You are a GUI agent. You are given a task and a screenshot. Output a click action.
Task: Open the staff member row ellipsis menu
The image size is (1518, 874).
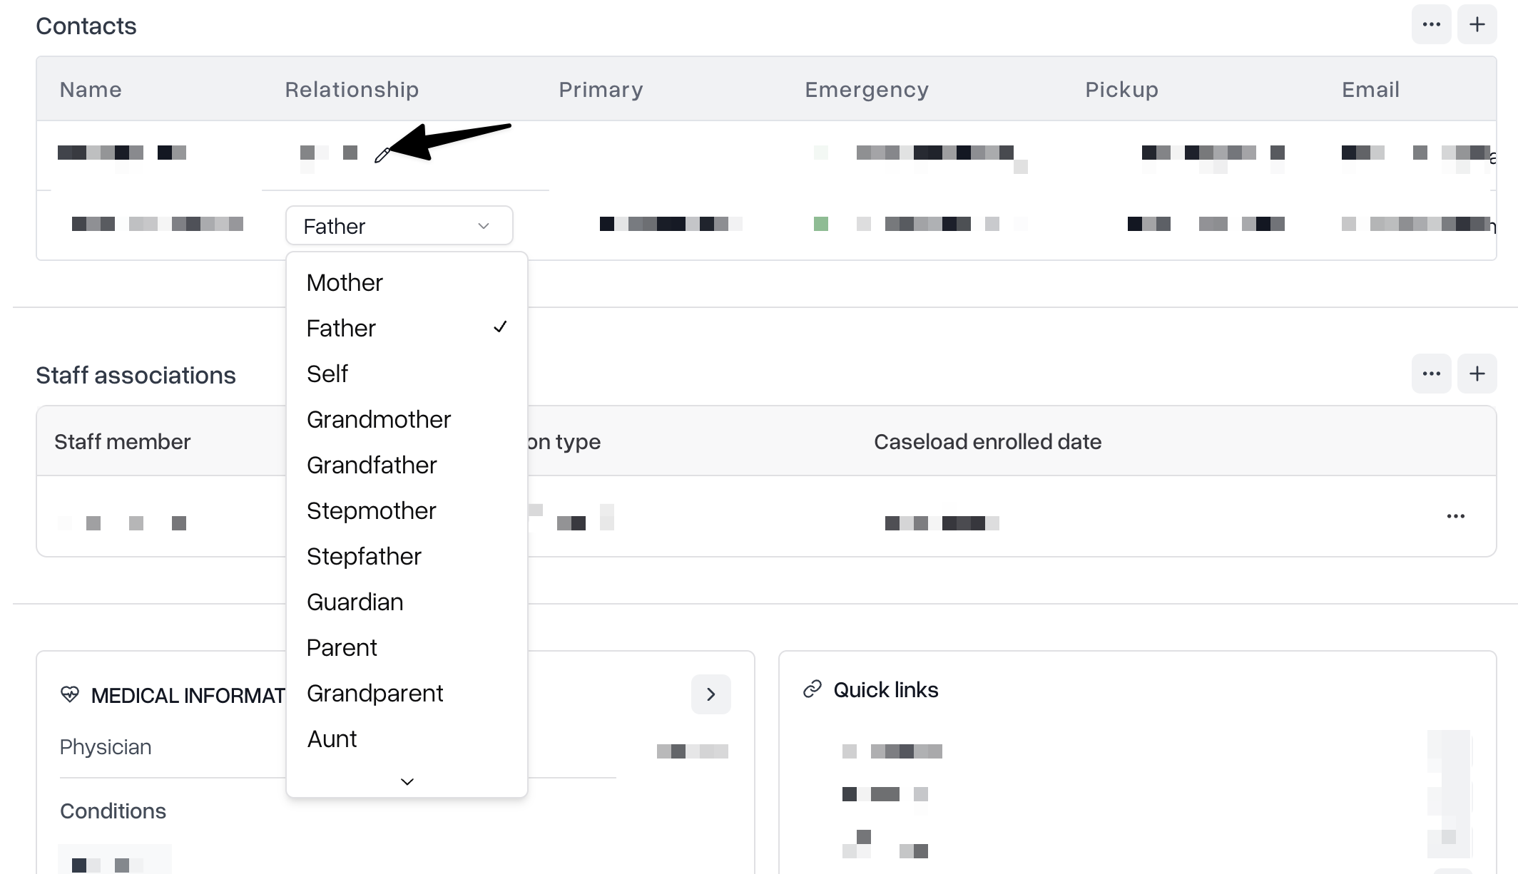(x=1455, y=516)
